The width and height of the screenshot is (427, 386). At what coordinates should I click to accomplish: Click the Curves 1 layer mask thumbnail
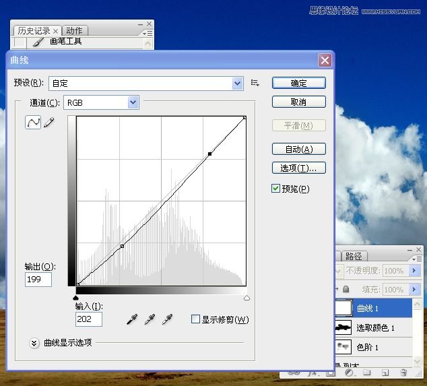(x=343, y=308)
